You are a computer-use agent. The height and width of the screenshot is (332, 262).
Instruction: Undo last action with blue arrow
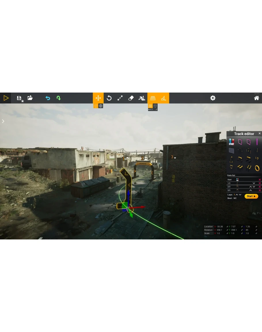point(48,98)
